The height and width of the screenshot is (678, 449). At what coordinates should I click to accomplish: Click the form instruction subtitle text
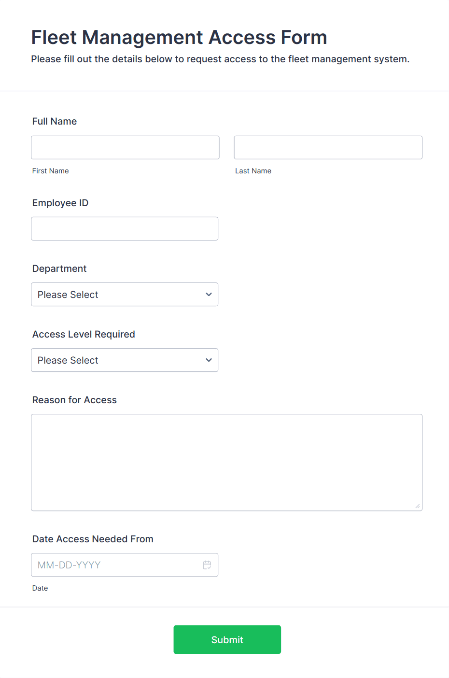point(220,59)
